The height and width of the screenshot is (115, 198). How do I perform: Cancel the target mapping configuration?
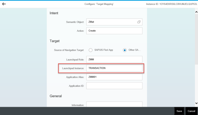coord(191,111)
